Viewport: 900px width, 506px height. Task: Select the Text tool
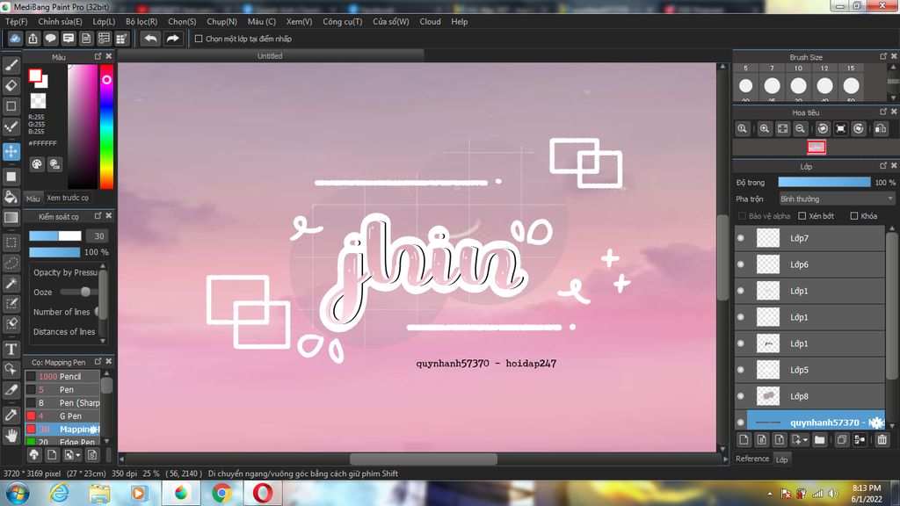(11, 349)
